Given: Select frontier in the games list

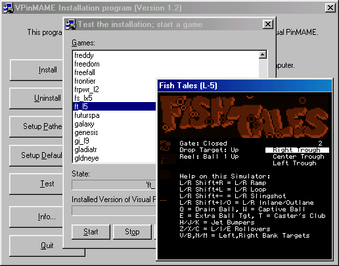Looking at the screenshot, I should (x=85, y=81).
